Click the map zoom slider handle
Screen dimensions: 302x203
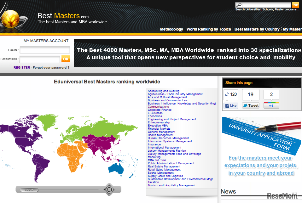click(29, 190)
